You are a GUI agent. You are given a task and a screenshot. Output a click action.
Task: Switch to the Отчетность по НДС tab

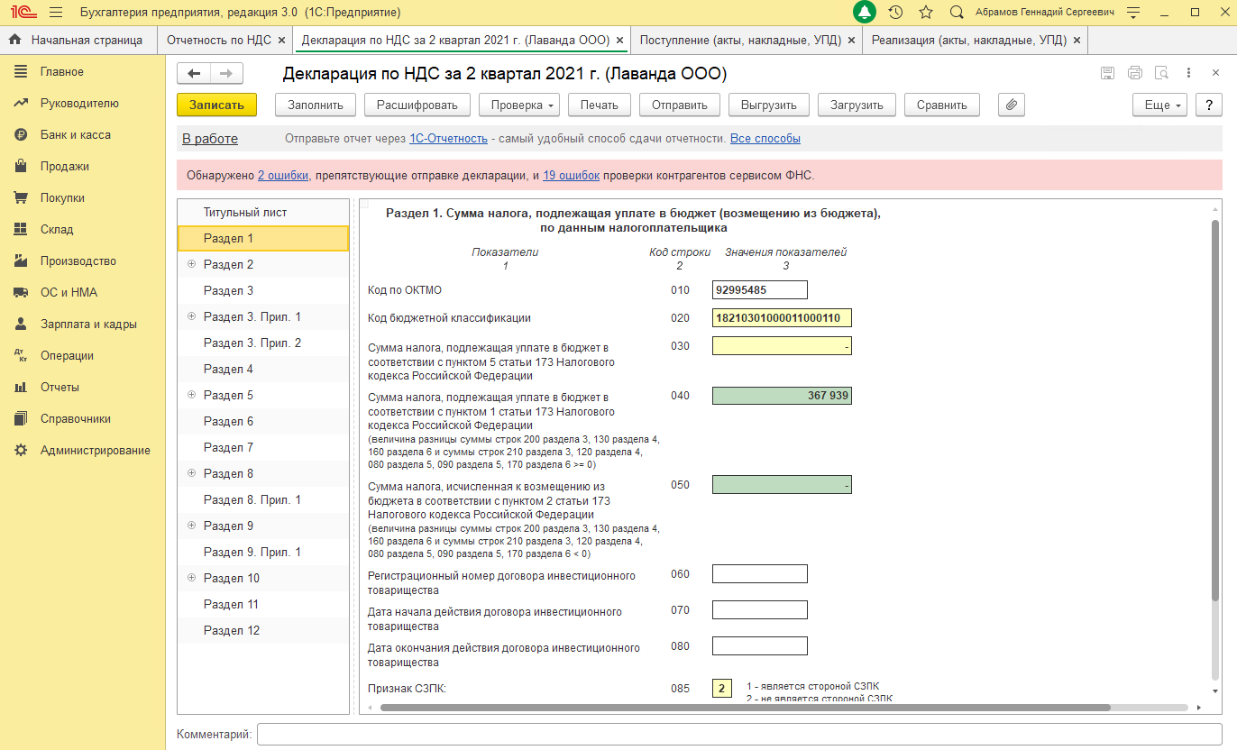tap(219, 41)
